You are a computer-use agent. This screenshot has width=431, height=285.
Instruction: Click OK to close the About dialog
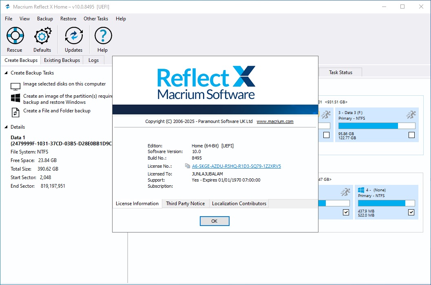[214, 221]
